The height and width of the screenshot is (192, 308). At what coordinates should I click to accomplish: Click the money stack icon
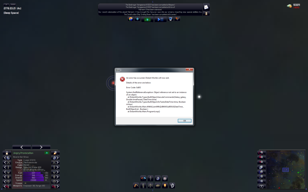pos(289,6)
